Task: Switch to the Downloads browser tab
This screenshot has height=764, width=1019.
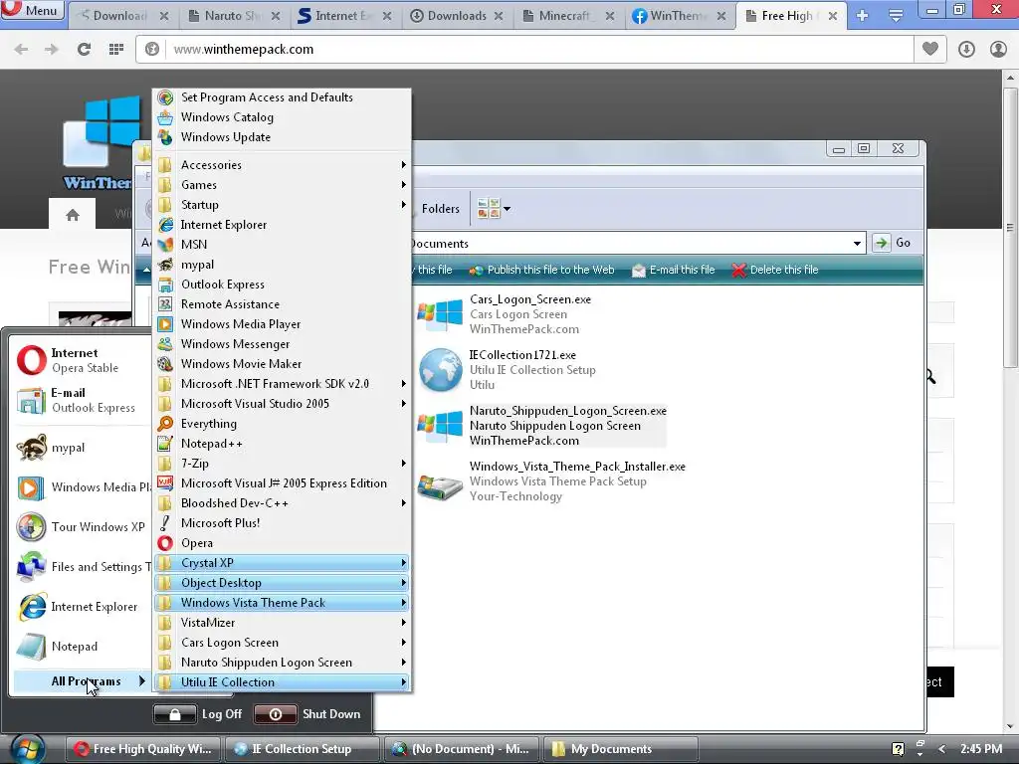Action: click(457, 16)
